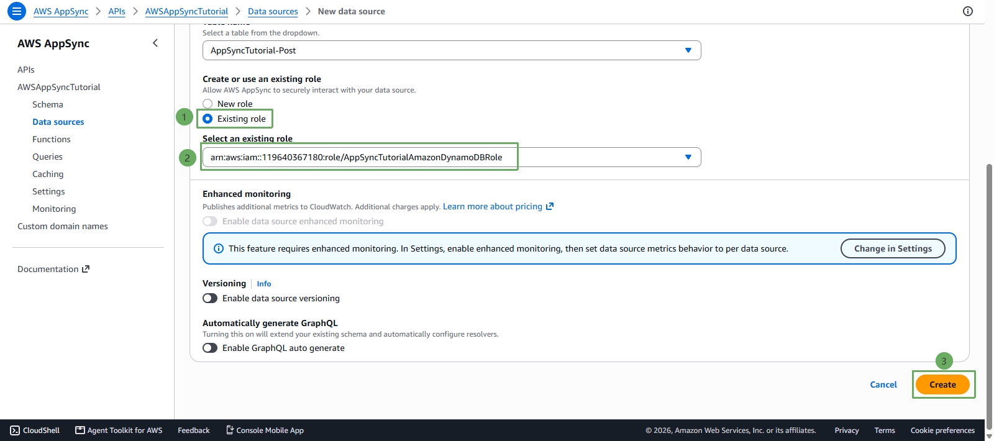
Task: Click the CloudShell terminal icon
Action: 15,430
